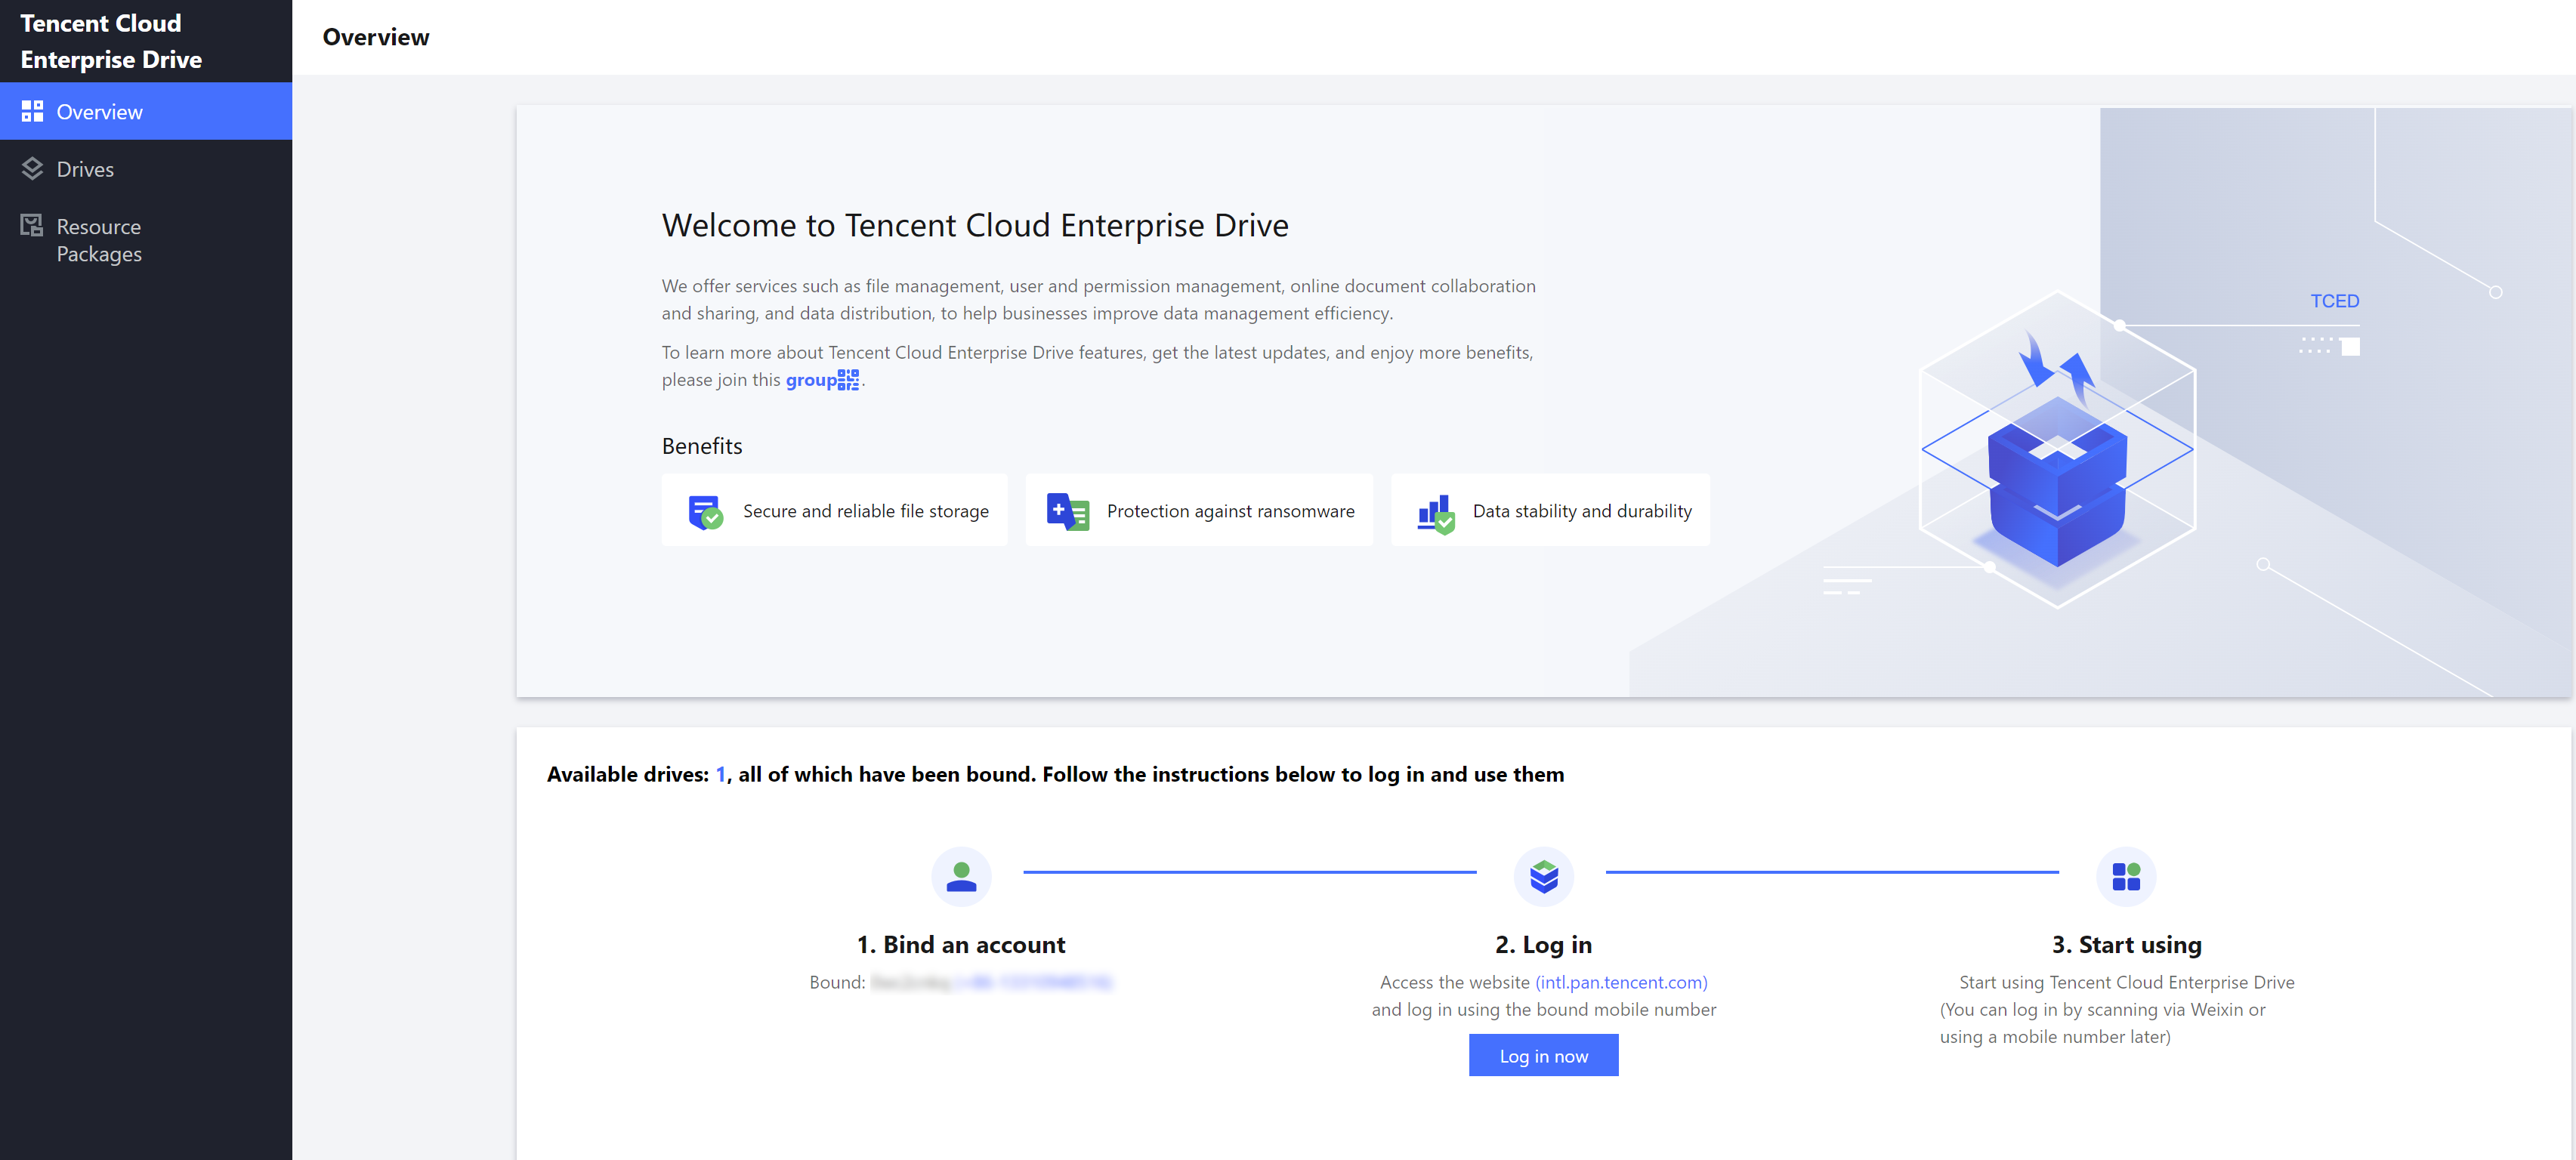This screenshot has width=2576, height=1160.
Task: Select the Overview sidebar item
Action: (99, 112)
